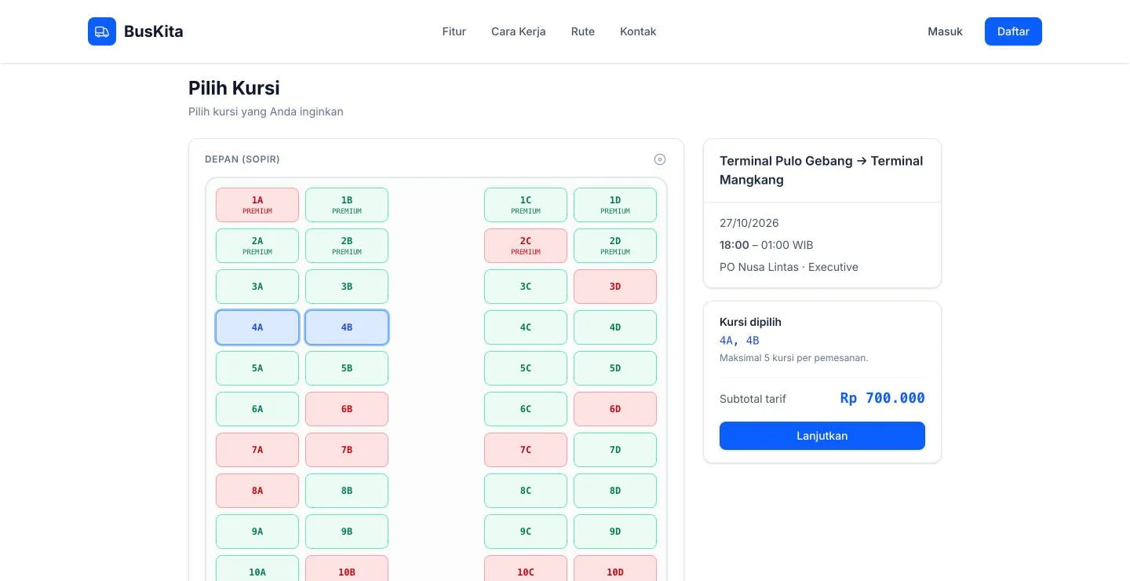Click the BusKita bus logo icon
1130x581 pixels.
pyautogui.click(x=102, y=31)
